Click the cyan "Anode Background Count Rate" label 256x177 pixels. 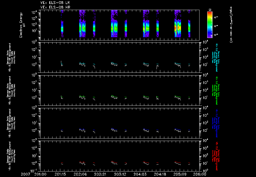pyautogui.click(x=216, y=57)
